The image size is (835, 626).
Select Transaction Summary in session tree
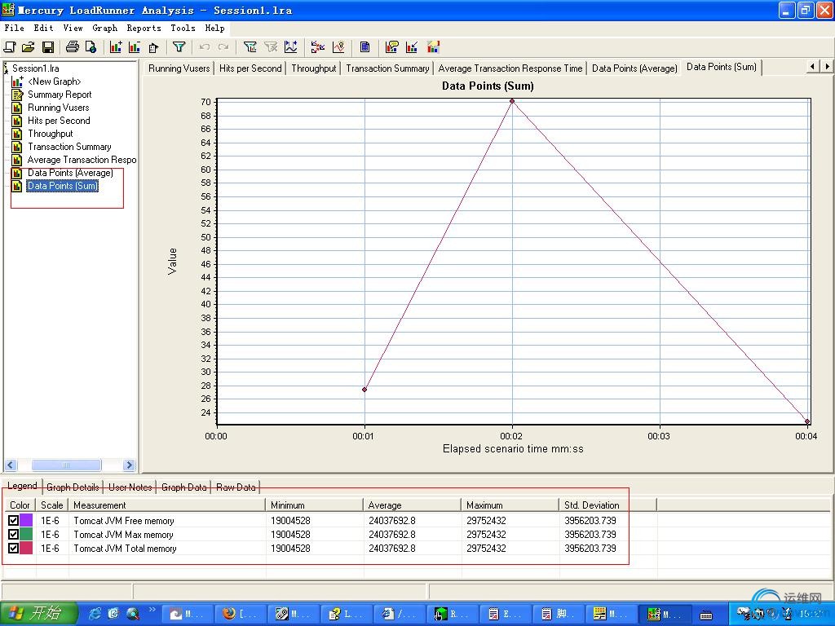pos(69,147)
